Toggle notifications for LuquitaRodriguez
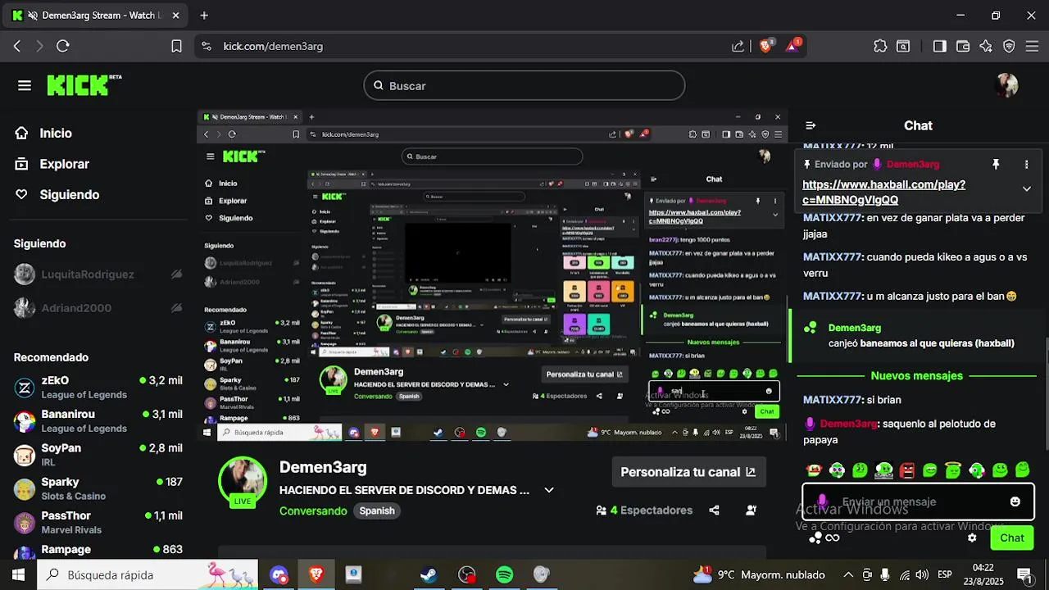 point(176,275)
